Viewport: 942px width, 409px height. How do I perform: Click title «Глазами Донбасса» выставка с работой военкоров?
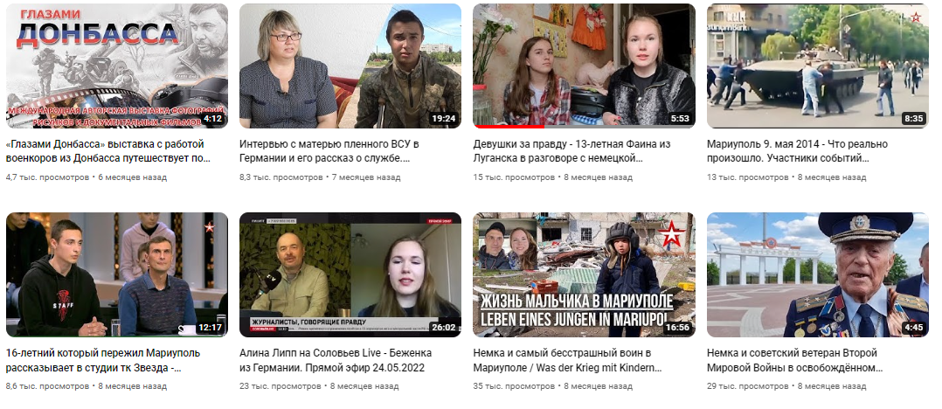(108, 151)
